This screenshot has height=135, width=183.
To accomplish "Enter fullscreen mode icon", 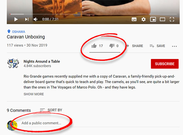I will point(172,19).
